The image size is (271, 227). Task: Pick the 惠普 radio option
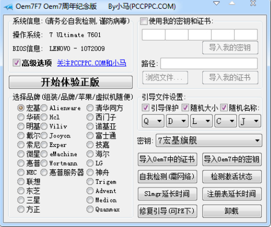pyautogui.click(x=21, y=163)
